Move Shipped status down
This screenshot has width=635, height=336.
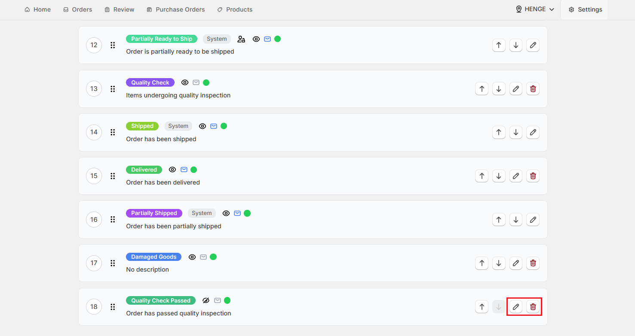pos(516,132)
